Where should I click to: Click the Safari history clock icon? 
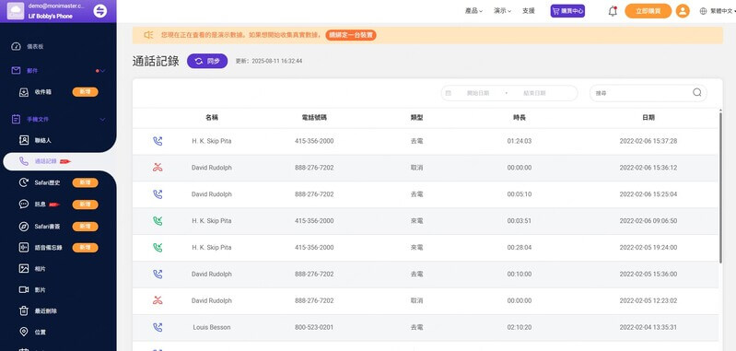coord(24,182)
